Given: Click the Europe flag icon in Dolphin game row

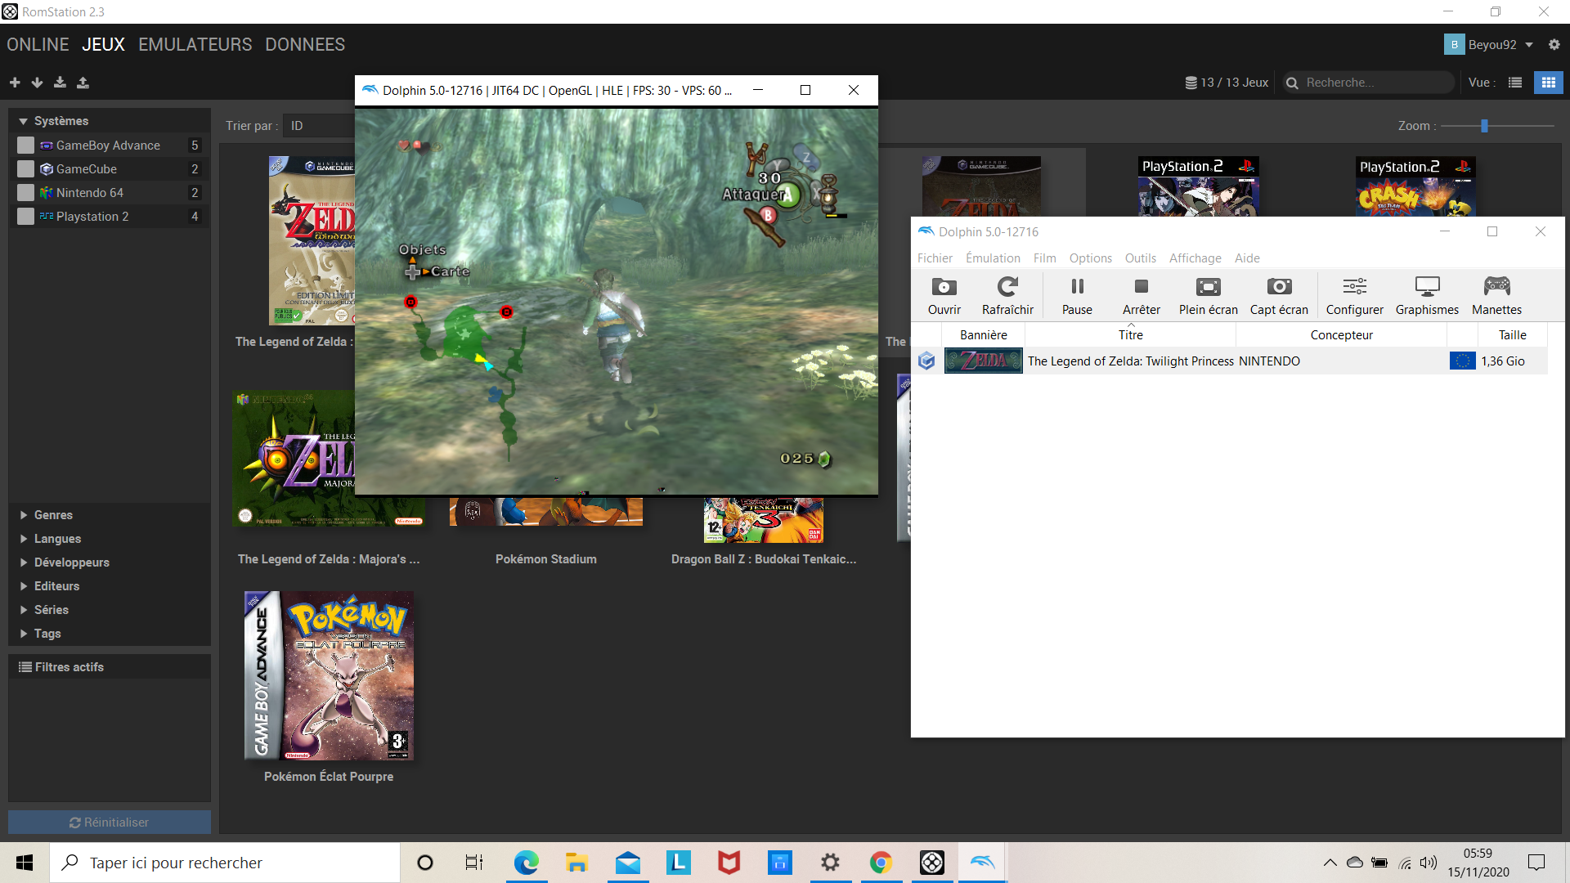Looking at the screenshot, I should (x=1462, y=361).
